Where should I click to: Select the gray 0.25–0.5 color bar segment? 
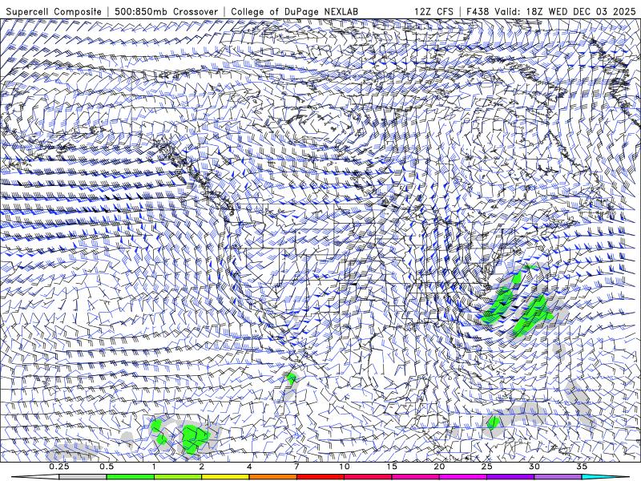(83, 477)
